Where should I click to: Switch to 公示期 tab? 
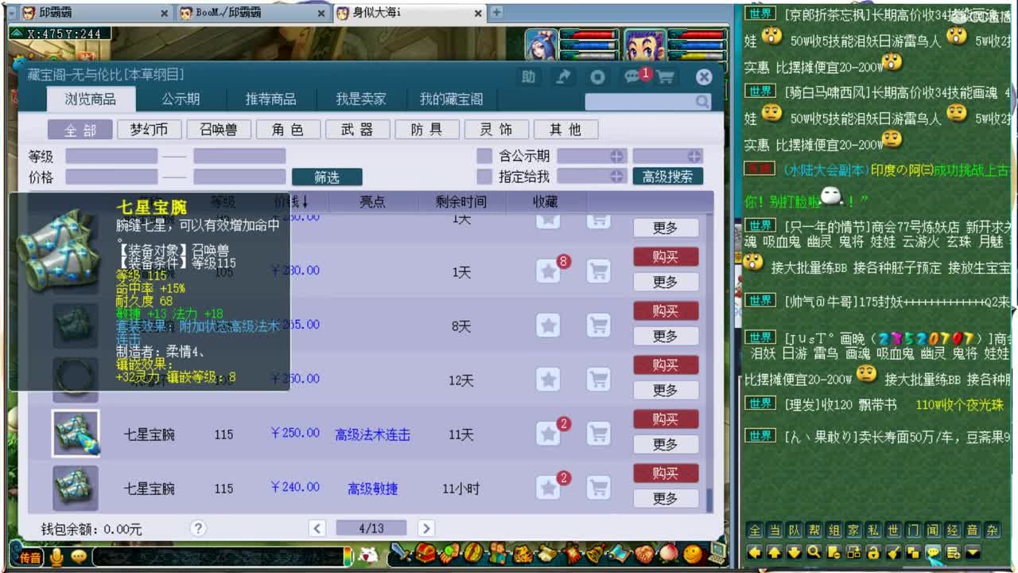point(181,99)
